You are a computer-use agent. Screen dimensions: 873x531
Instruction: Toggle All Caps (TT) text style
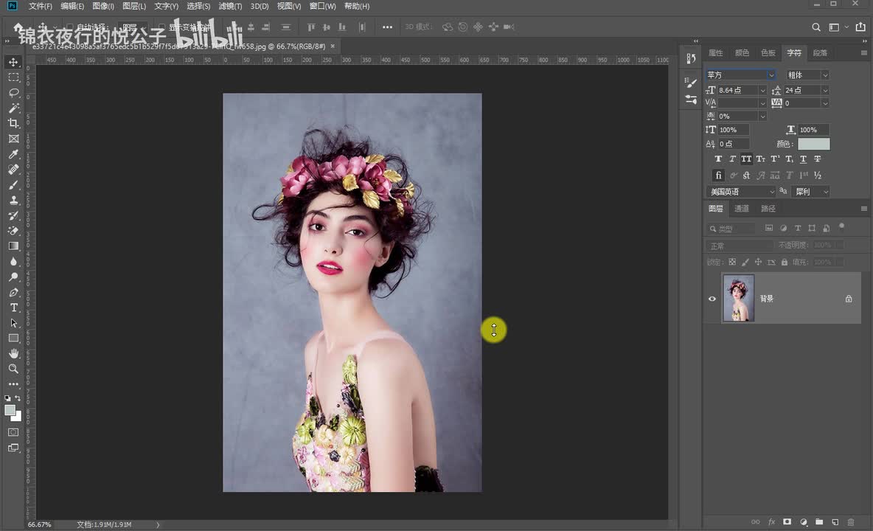pyautogui.click(x=746, y=159)
